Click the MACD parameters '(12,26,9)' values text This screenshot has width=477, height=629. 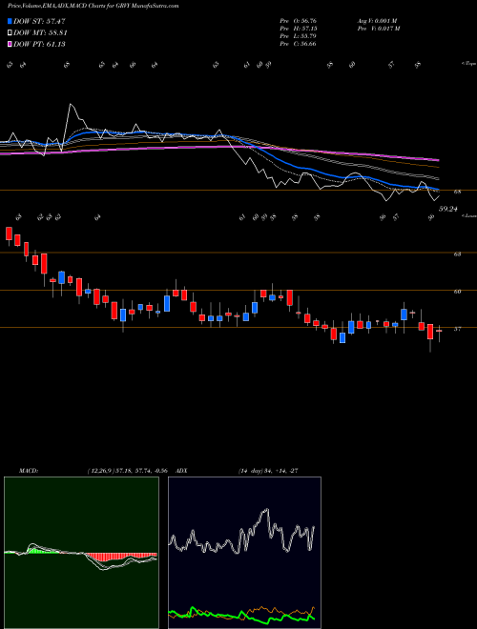coord(127,471)
